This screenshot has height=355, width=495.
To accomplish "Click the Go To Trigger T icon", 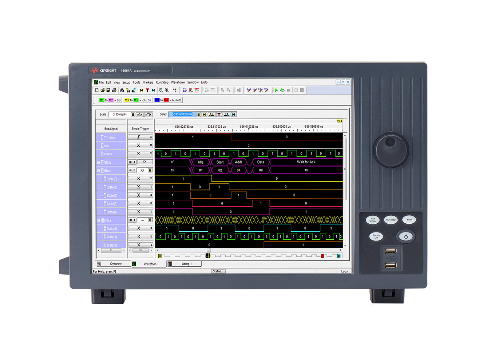I will pyautogui.click(x=147, y=90).
